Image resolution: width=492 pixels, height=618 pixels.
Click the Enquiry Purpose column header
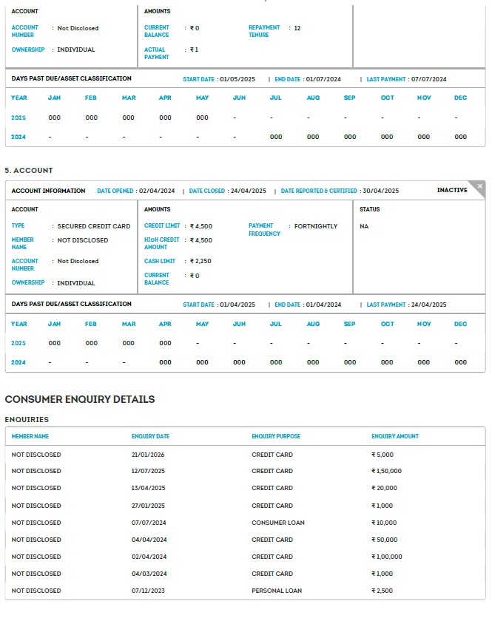[x=276, y=436]
